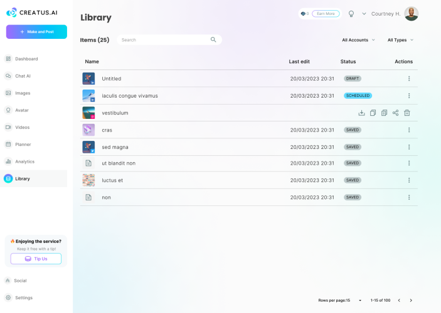
Task: Select Library in the sidebar
Action: click(33, 178)
